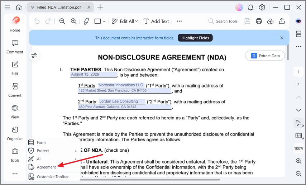This screenshot has height=185, width=306.
Task: Open settings gear
Action: tap(262, 8)
